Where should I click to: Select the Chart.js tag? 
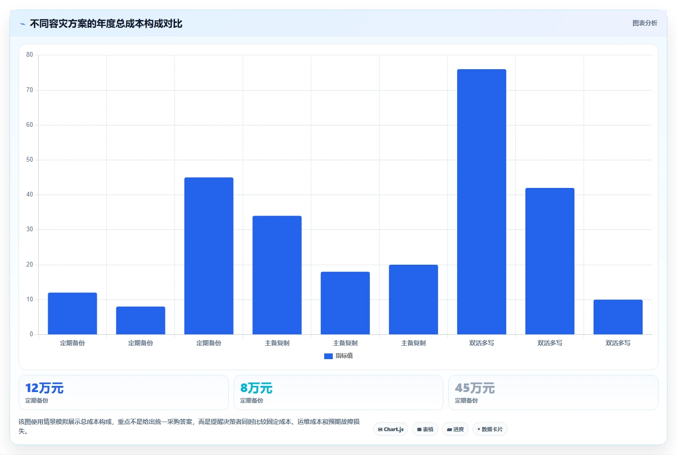point(390,429)
